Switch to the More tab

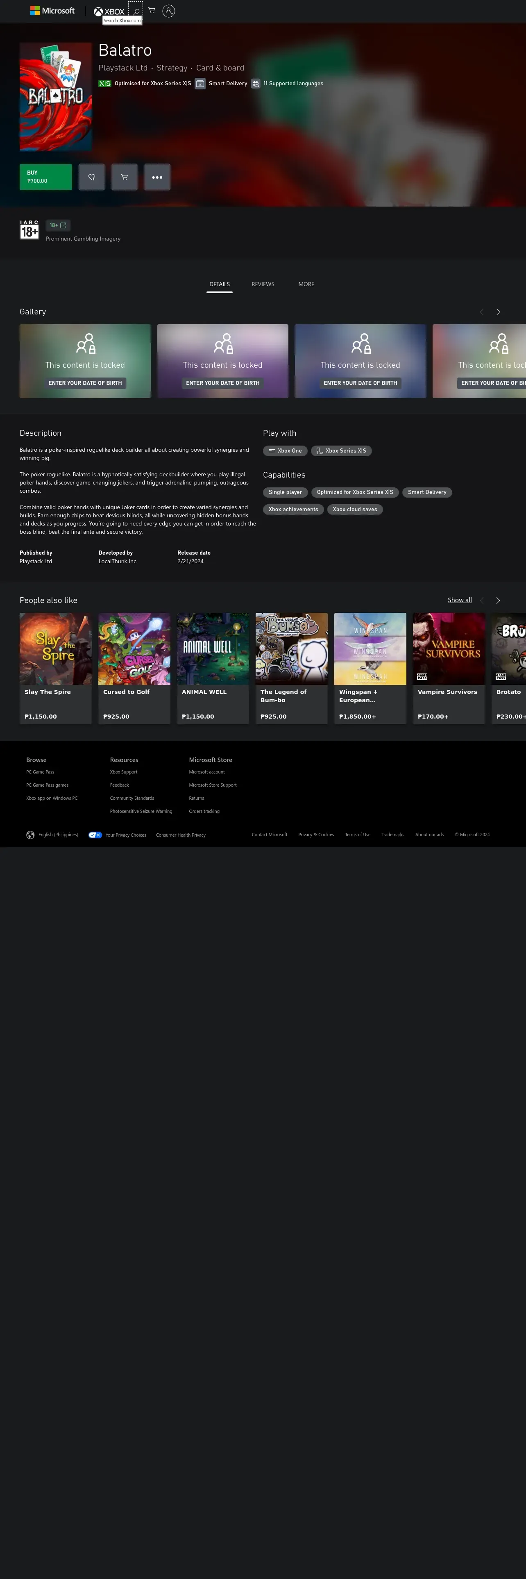coord(306,284)
